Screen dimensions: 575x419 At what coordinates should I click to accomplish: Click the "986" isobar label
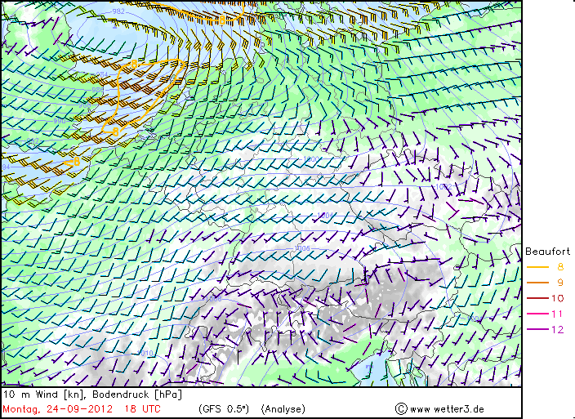[x=97, y=90]
